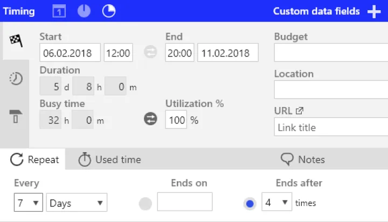
Task: Open the URL external link icon
Action: pos(300,111)
